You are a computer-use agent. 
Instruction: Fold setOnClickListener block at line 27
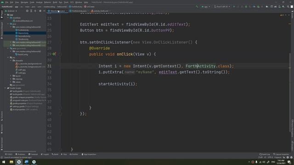(60, 42)
